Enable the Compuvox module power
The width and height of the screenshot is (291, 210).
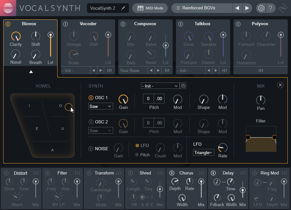tap(123, 24)
